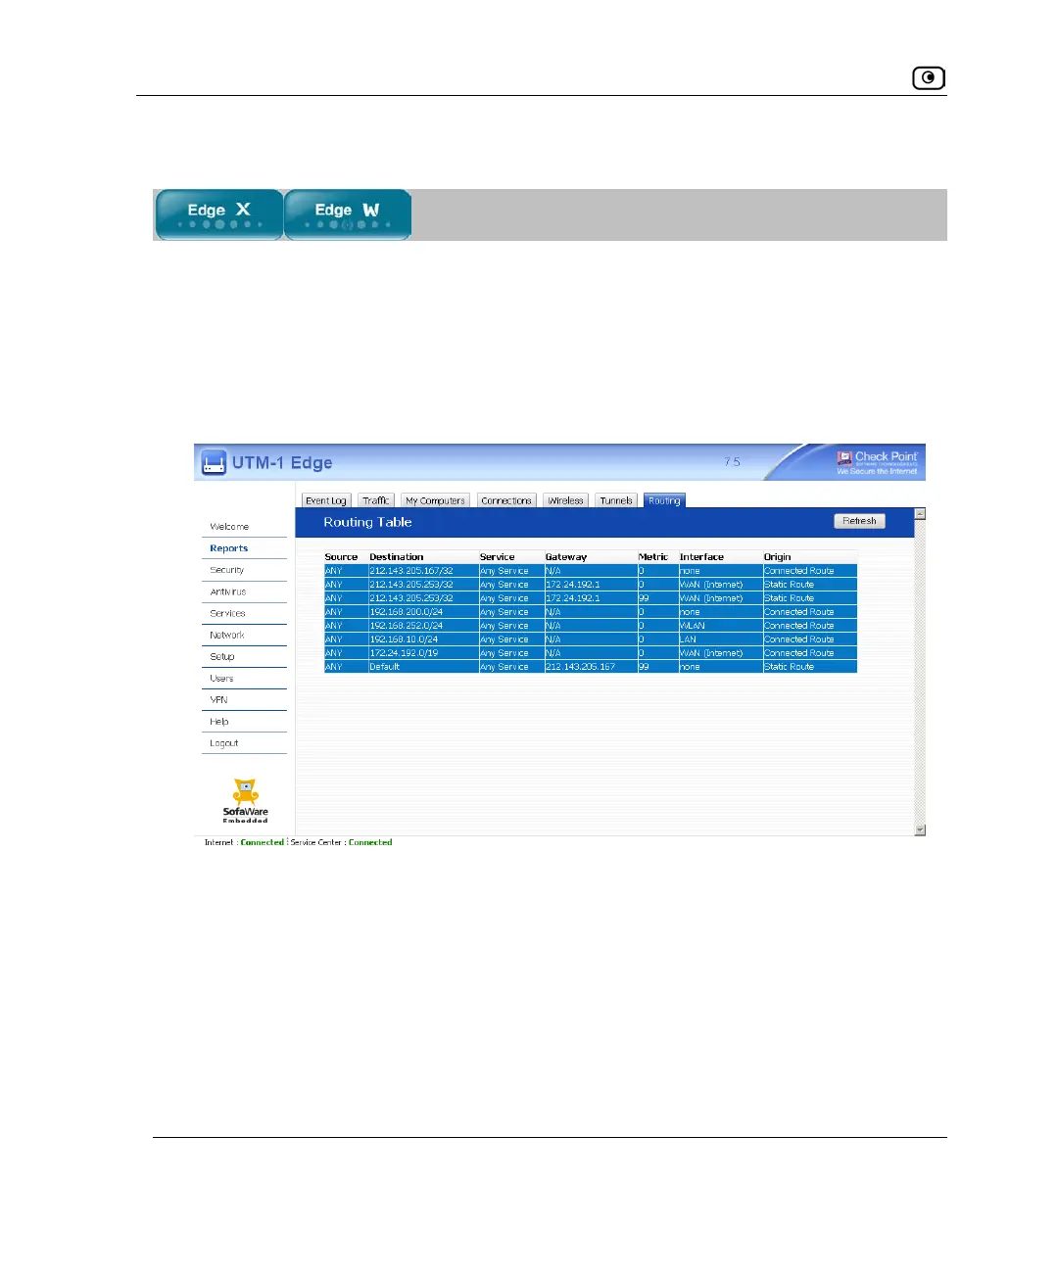Open the My Computers tab
Image resolution: width=1056 pixels, height=1277 pixels.
[435, 500]
